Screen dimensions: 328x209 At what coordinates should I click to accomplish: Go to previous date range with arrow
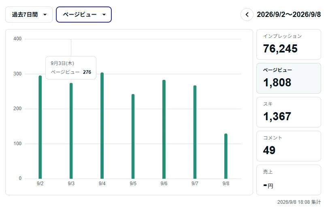point(247,15)
